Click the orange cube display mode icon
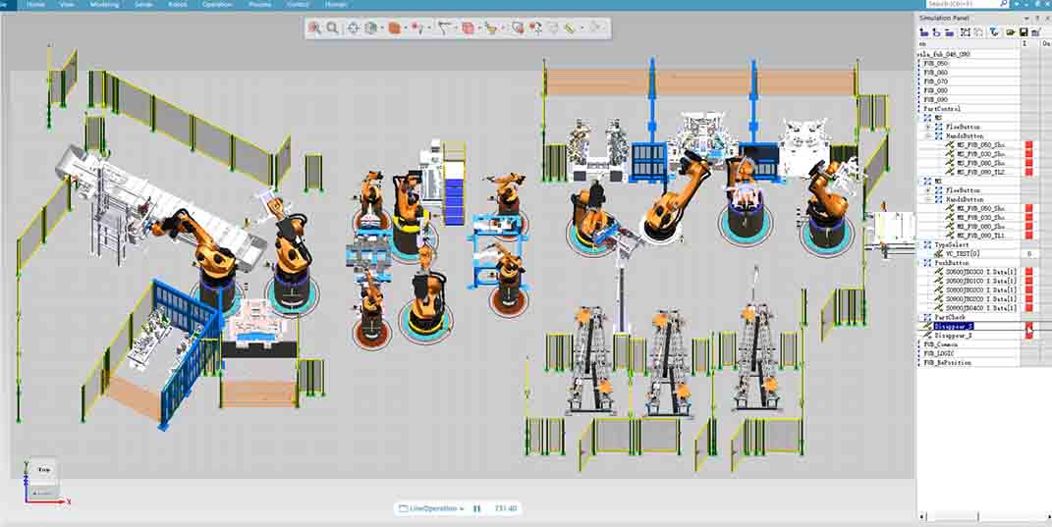The height and width of the screenshot is (527, 1052). pos(395,28)
